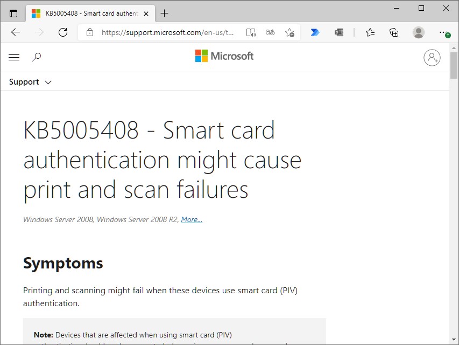459x345 pixels.
Task: Open the Outlook extension icon
Action: (x=339, y=32)
